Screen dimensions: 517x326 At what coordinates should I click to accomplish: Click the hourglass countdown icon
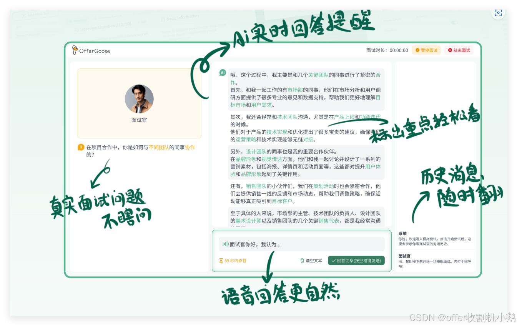[221, 261]
